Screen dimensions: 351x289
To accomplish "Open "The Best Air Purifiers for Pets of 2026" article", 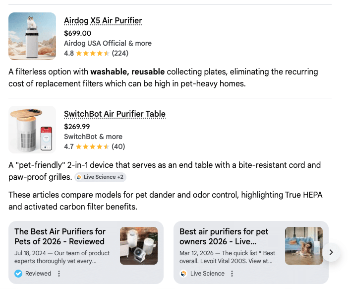I will tap(59, 236).
